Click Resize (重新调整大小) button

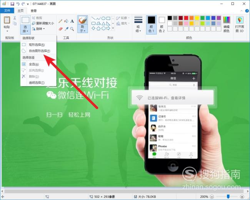(43, 23)
